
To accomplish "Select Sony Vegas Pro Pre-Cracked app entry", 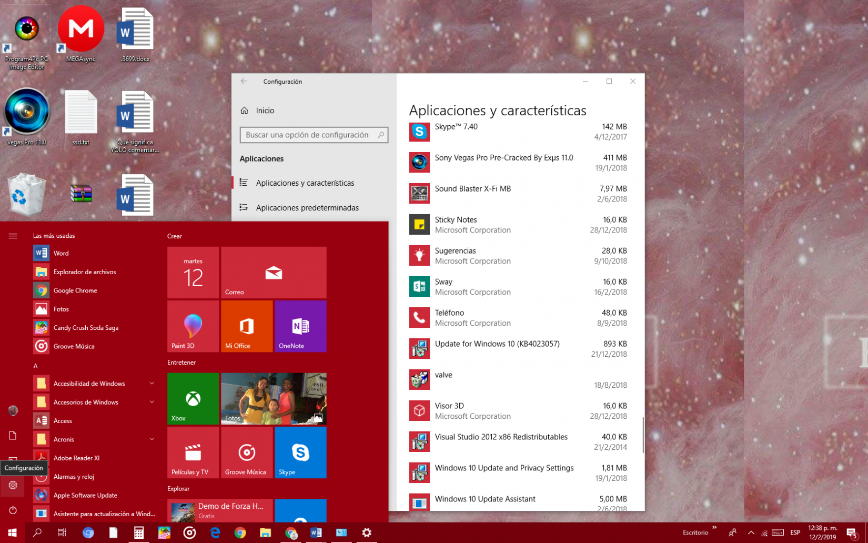I will (x=519, y=163).
